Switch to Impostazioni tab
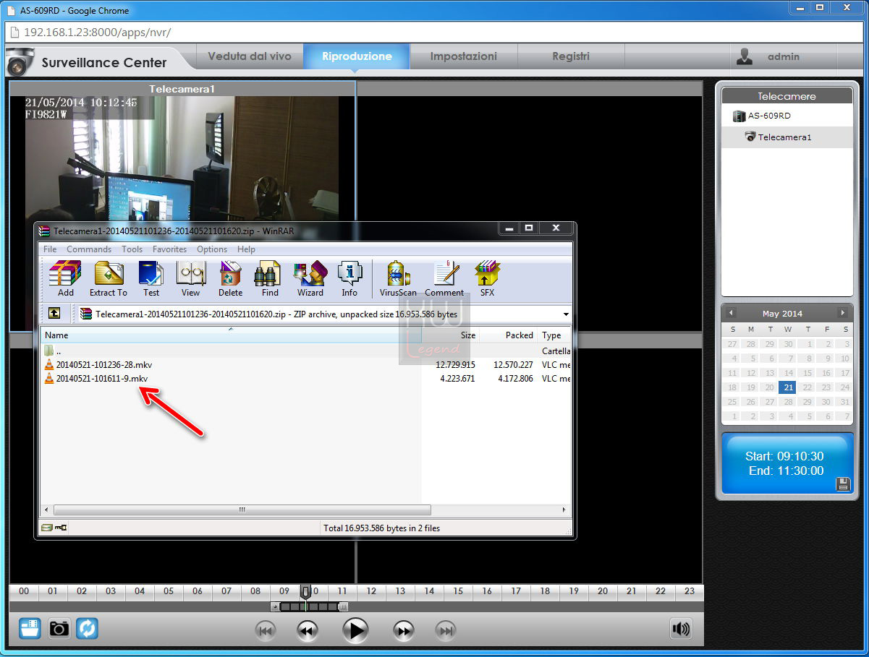 (464, 56)
